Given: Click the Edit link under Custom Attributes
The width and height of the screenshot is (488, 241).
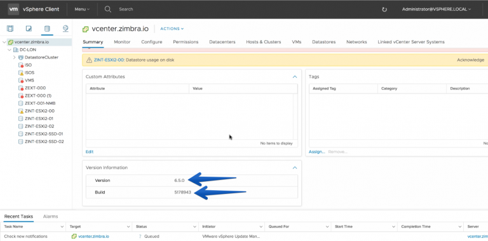Looking at the screenshot, I should (90, 151).
